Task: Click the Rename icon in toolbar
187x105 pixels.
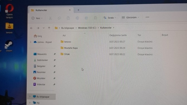Action: 77,18
